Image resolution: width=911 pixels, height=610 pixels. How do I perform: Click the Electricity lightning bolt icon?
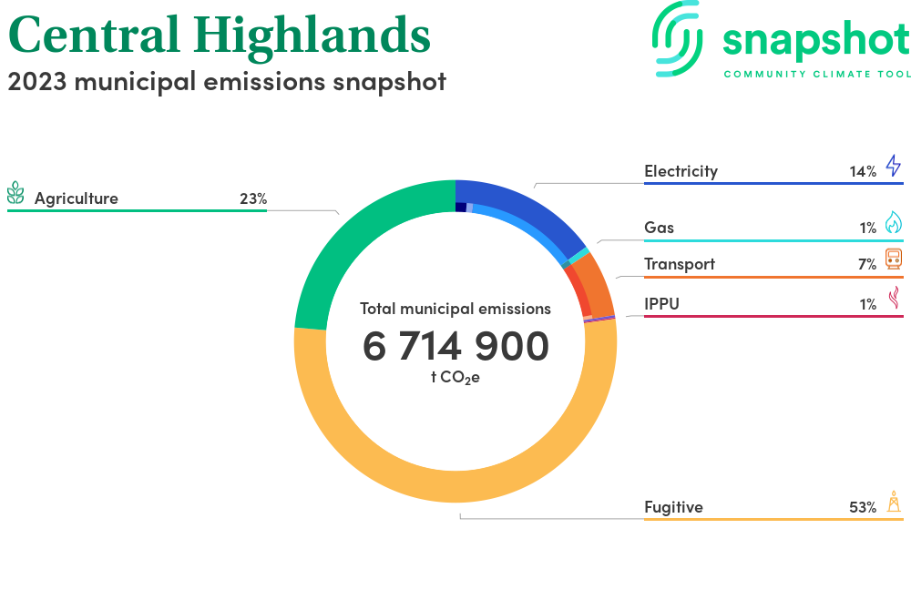893,166
